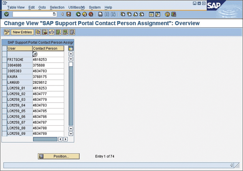243x171 pixels.
Task: Click the Display/Change pencil toggle icon
Action: tap(7, 32)
